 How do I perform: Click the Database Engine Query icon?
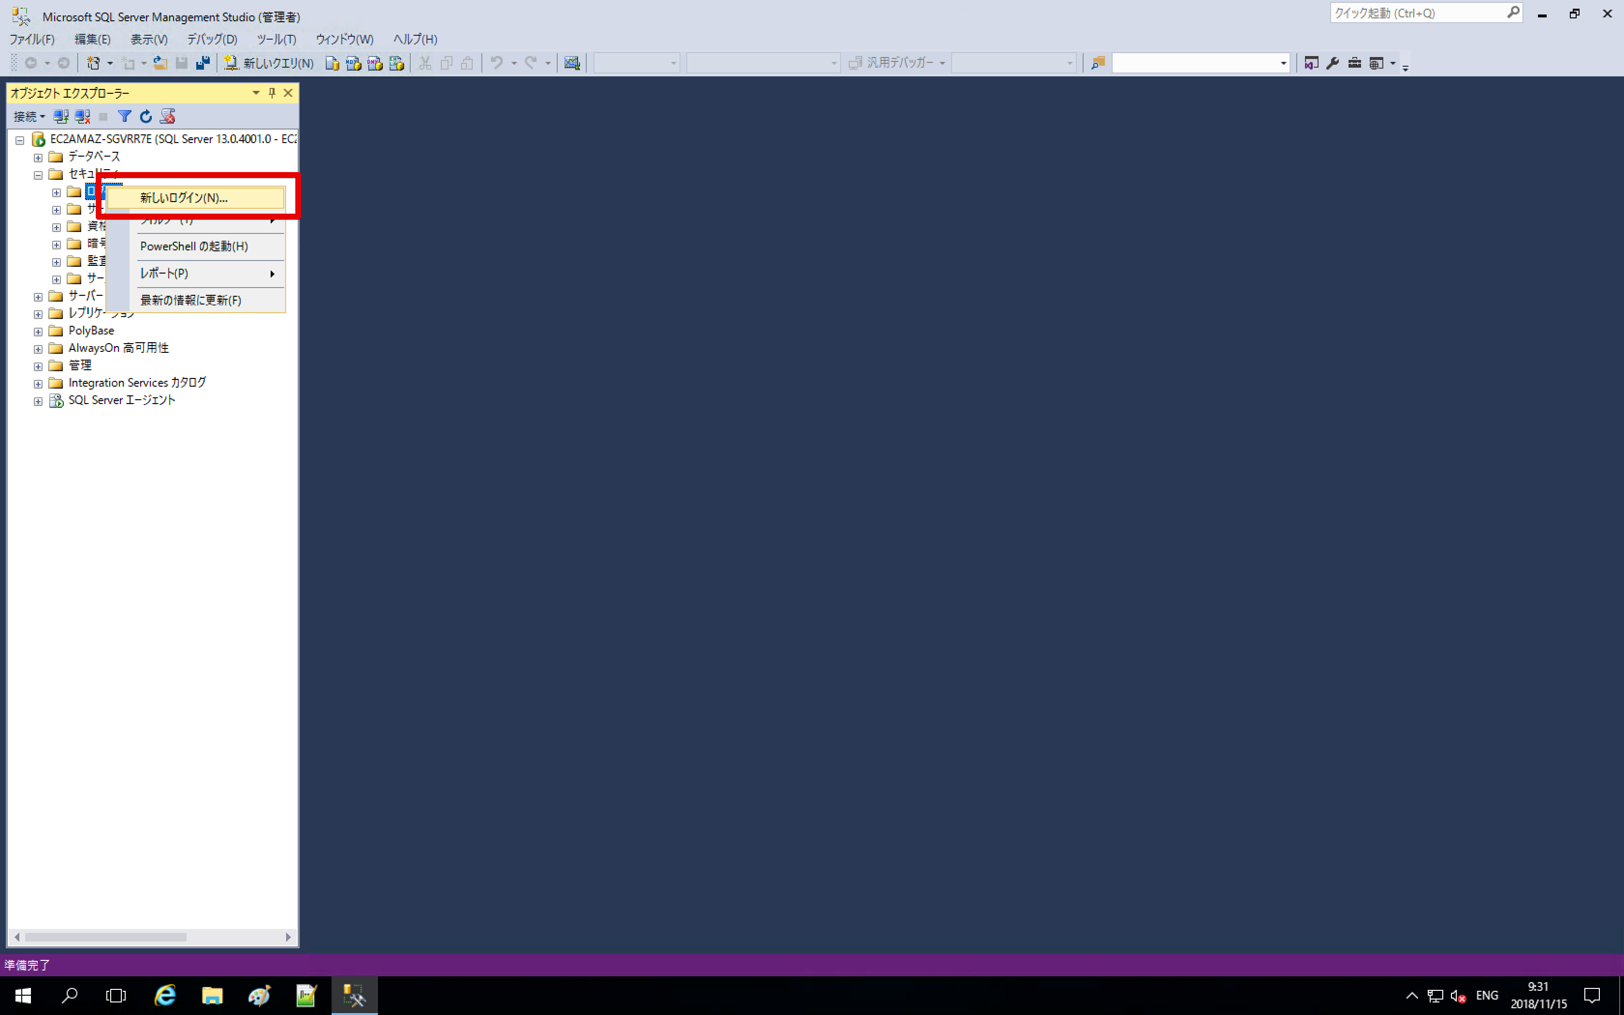click(x=332, y=63)
